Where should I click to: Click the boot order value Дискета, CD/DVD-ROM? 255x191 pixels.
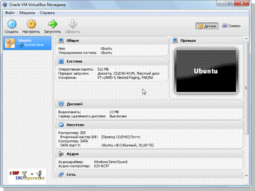[129, 74]
